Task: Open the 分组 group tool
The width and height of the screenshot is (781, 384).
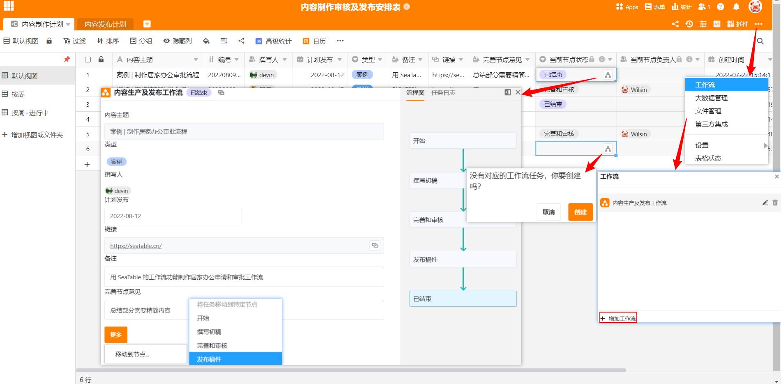Action: (x=141, y=41)
